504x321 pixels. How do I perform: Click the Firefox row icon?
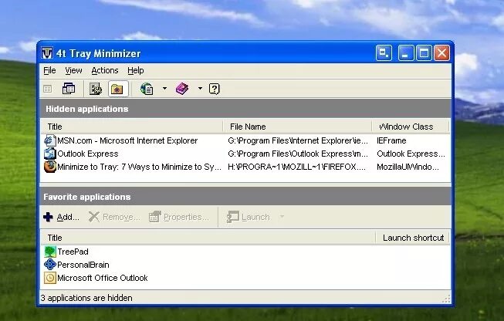(x=50, y=167)
